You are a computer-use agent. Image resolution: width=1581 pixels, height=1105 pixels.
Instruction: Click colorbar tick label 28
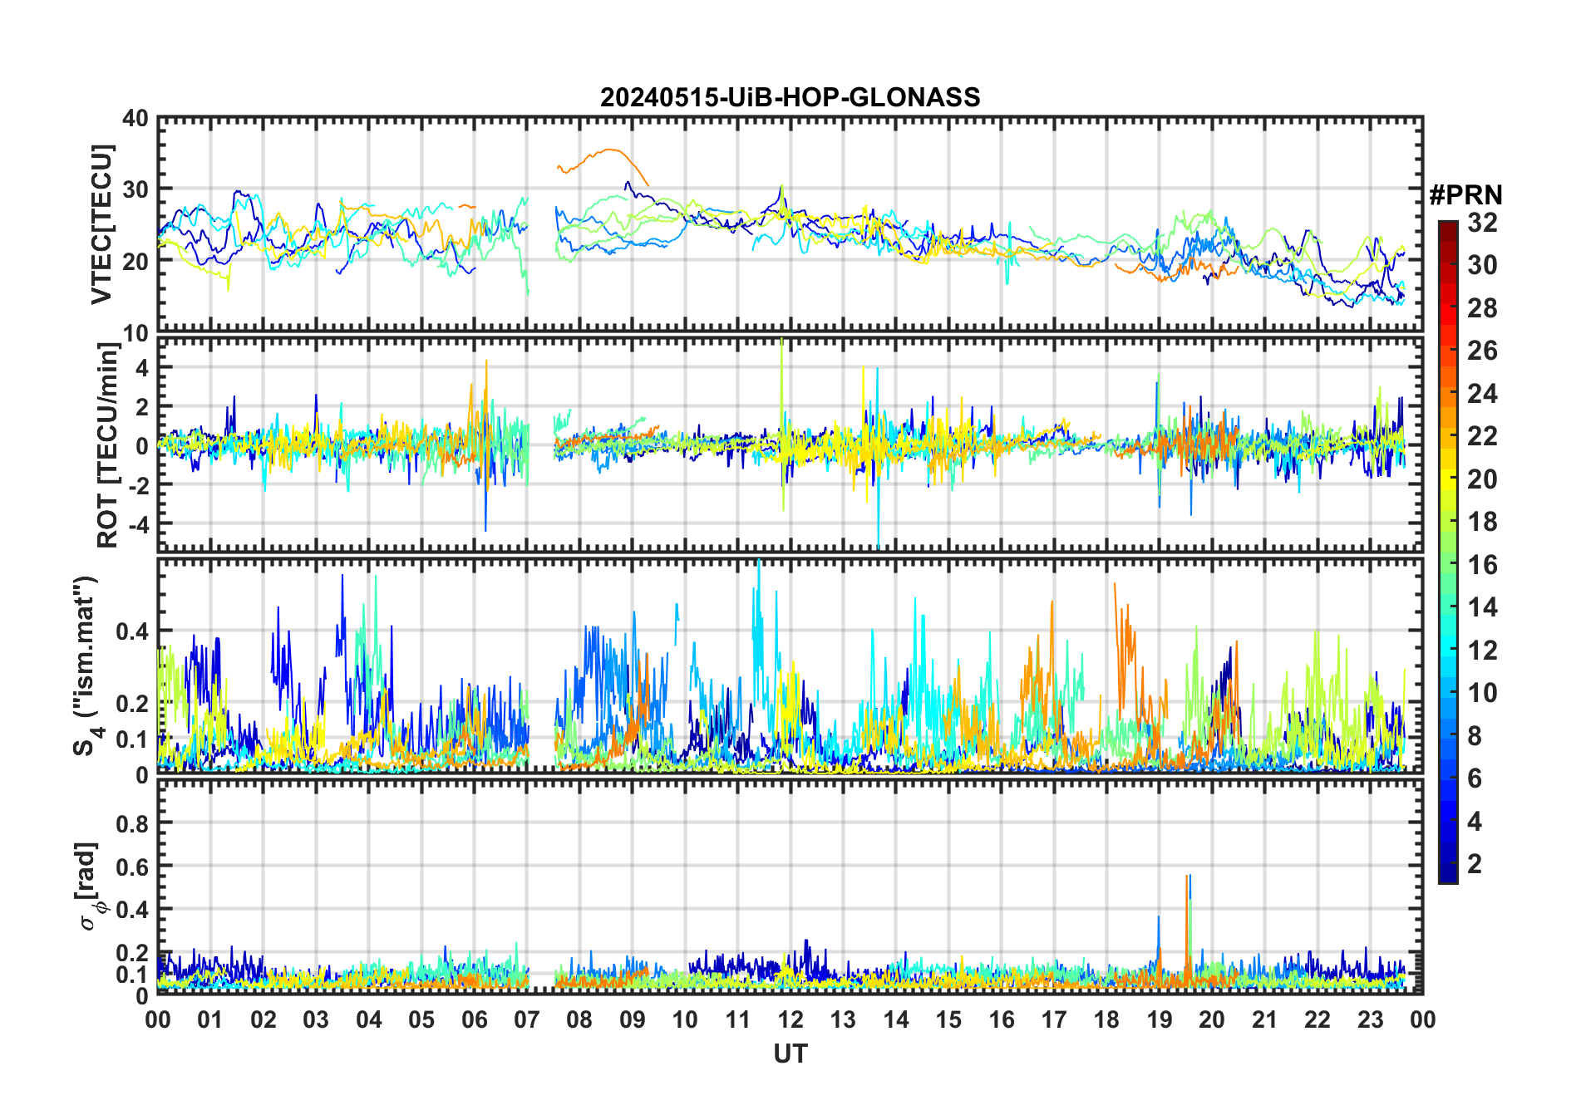pyautogui.click(x=1482, y=307)
